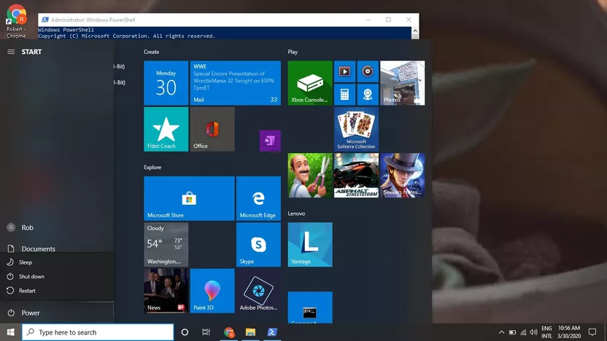Open Microsoft Store tile

[189, 198]
